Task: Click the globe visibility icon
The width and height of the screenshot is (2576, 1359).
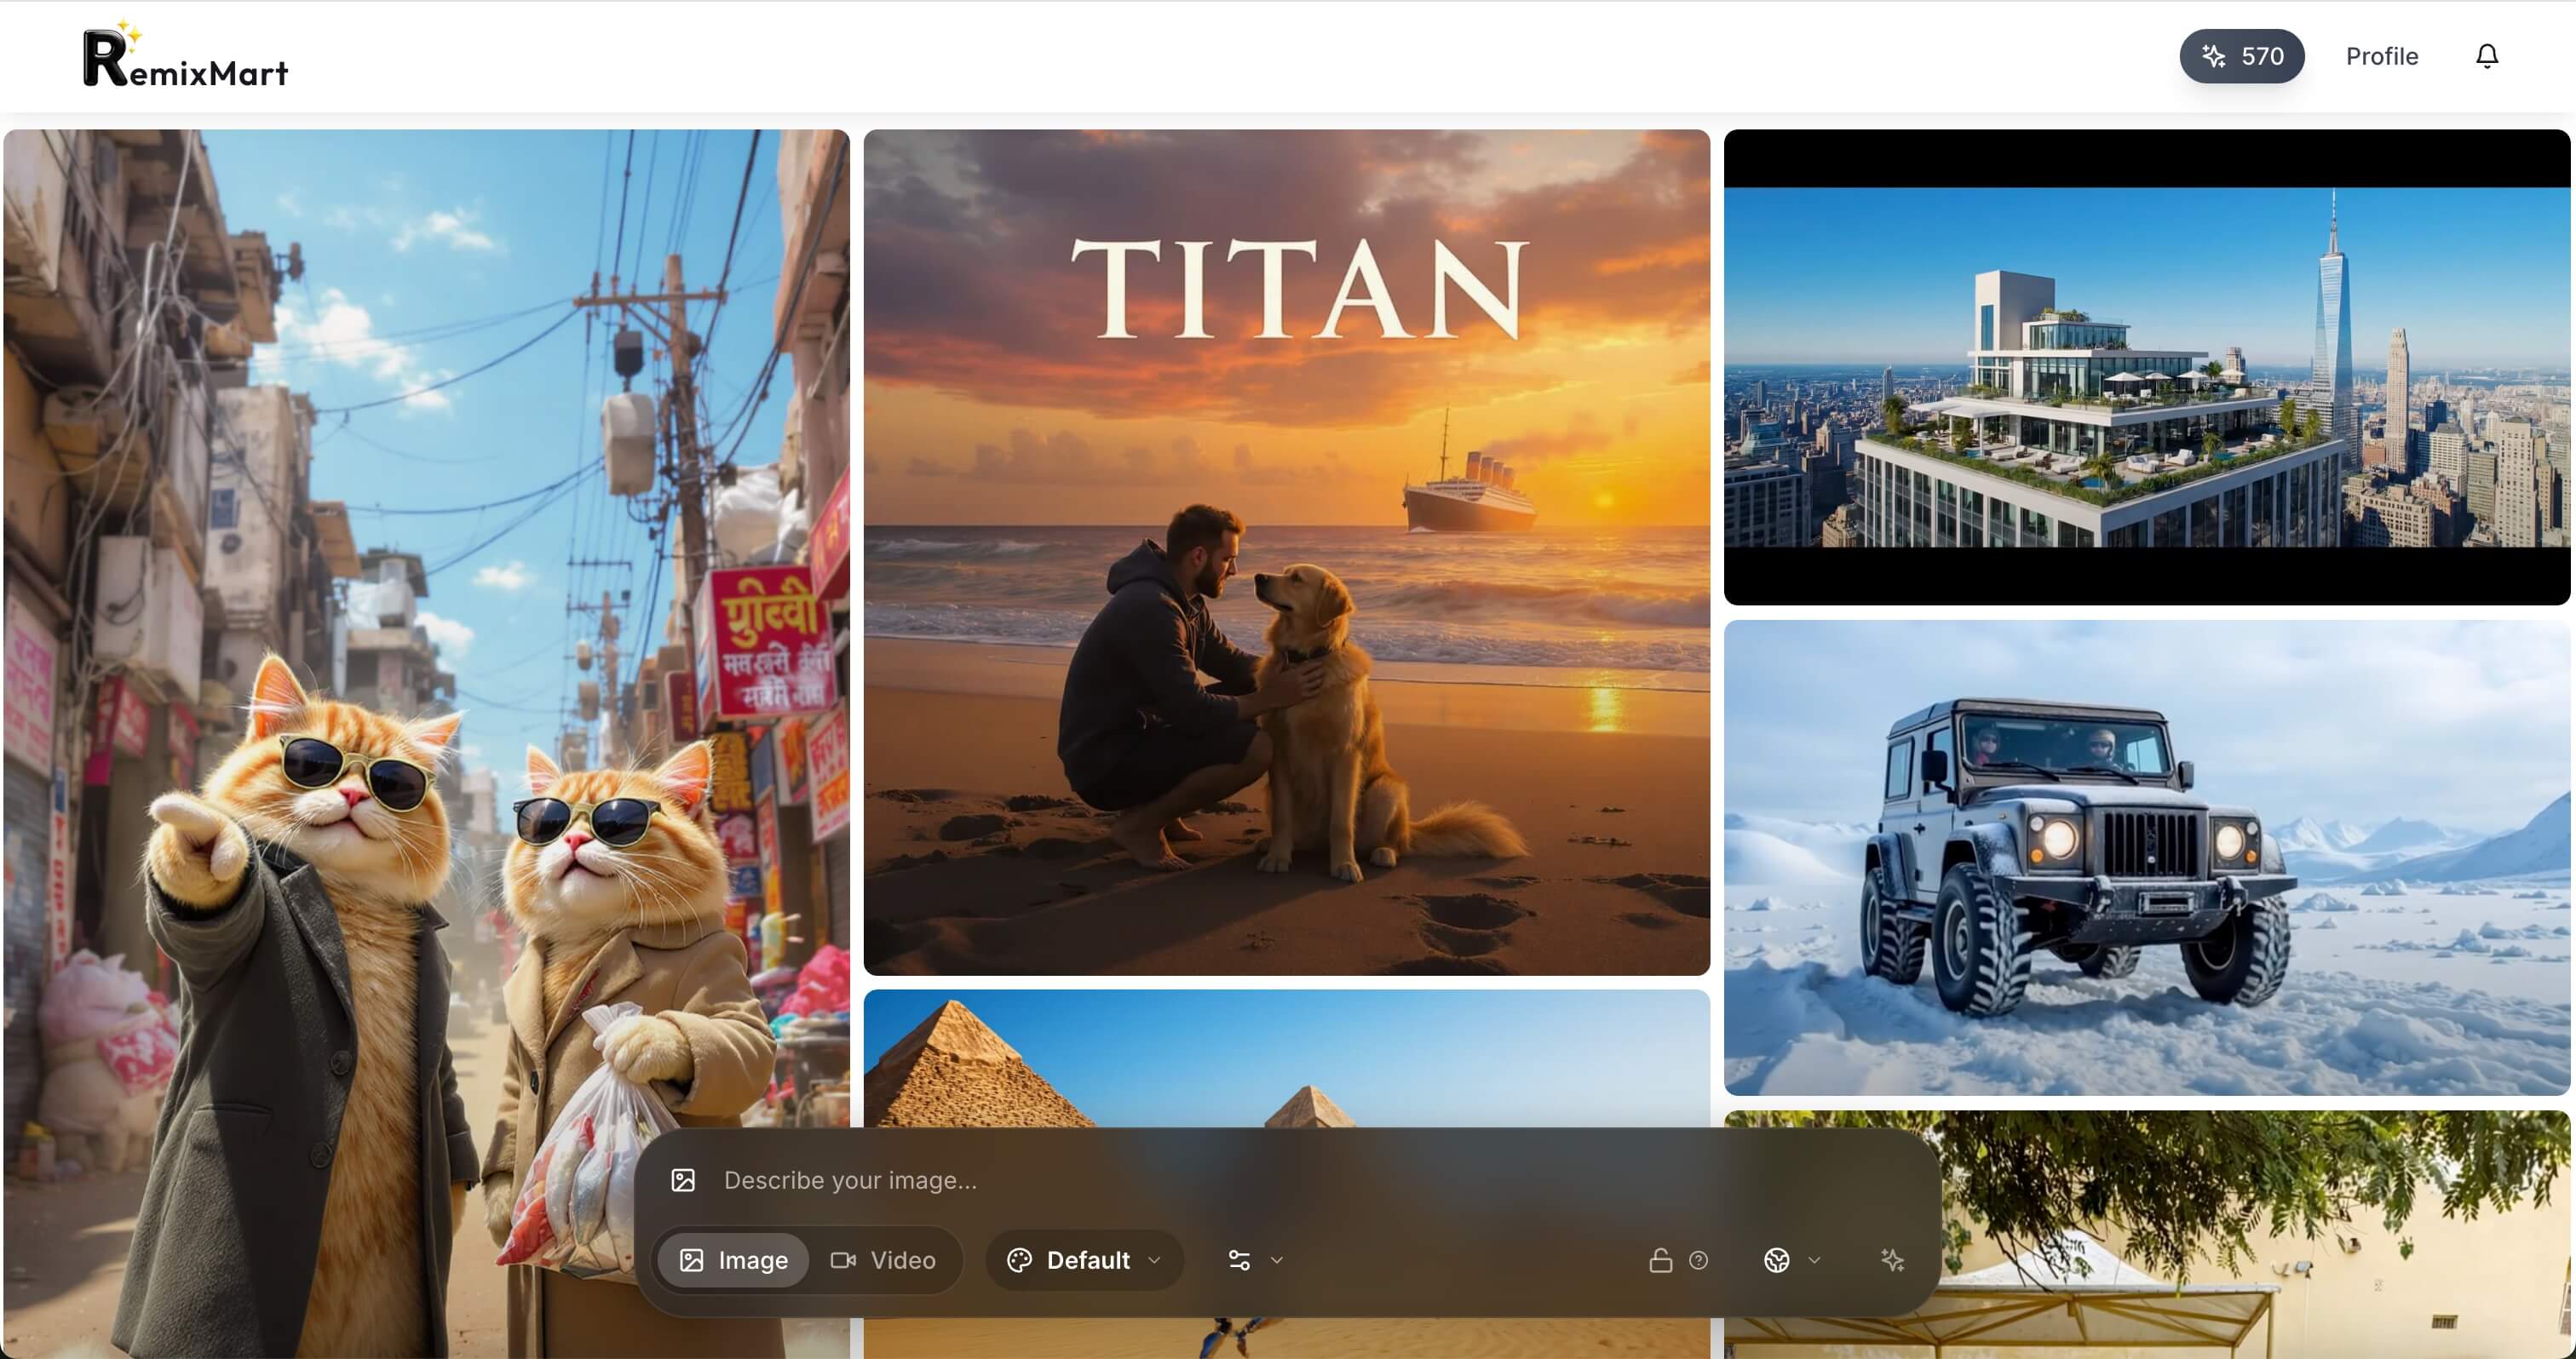Action: click(1777, 1260)
